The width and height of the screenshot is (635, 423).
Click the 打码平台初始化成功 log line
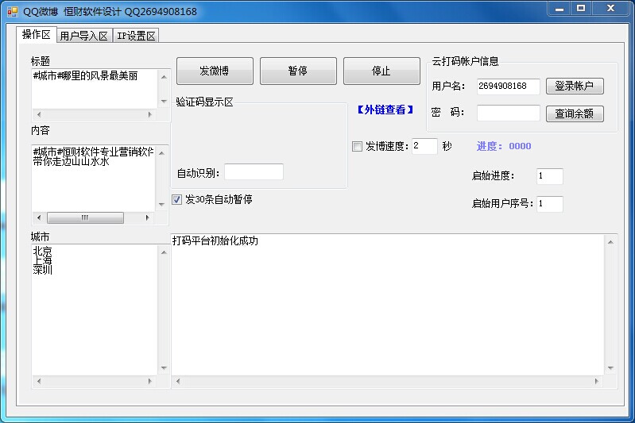tap(215, 241)
